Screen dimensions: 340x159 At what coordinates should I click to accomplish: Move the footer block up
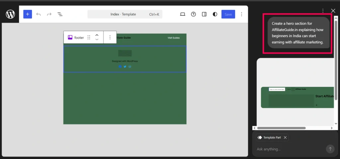[x=97, y=35]
